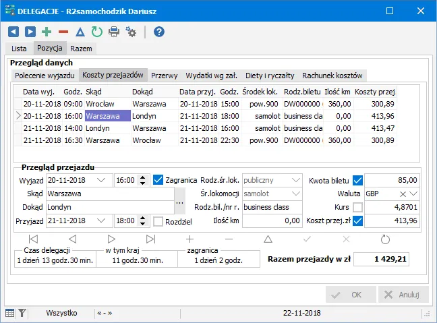Click the gears settings icon in toolbar
The width and height of the screenshot is (437, 323).
coord(131,32)
